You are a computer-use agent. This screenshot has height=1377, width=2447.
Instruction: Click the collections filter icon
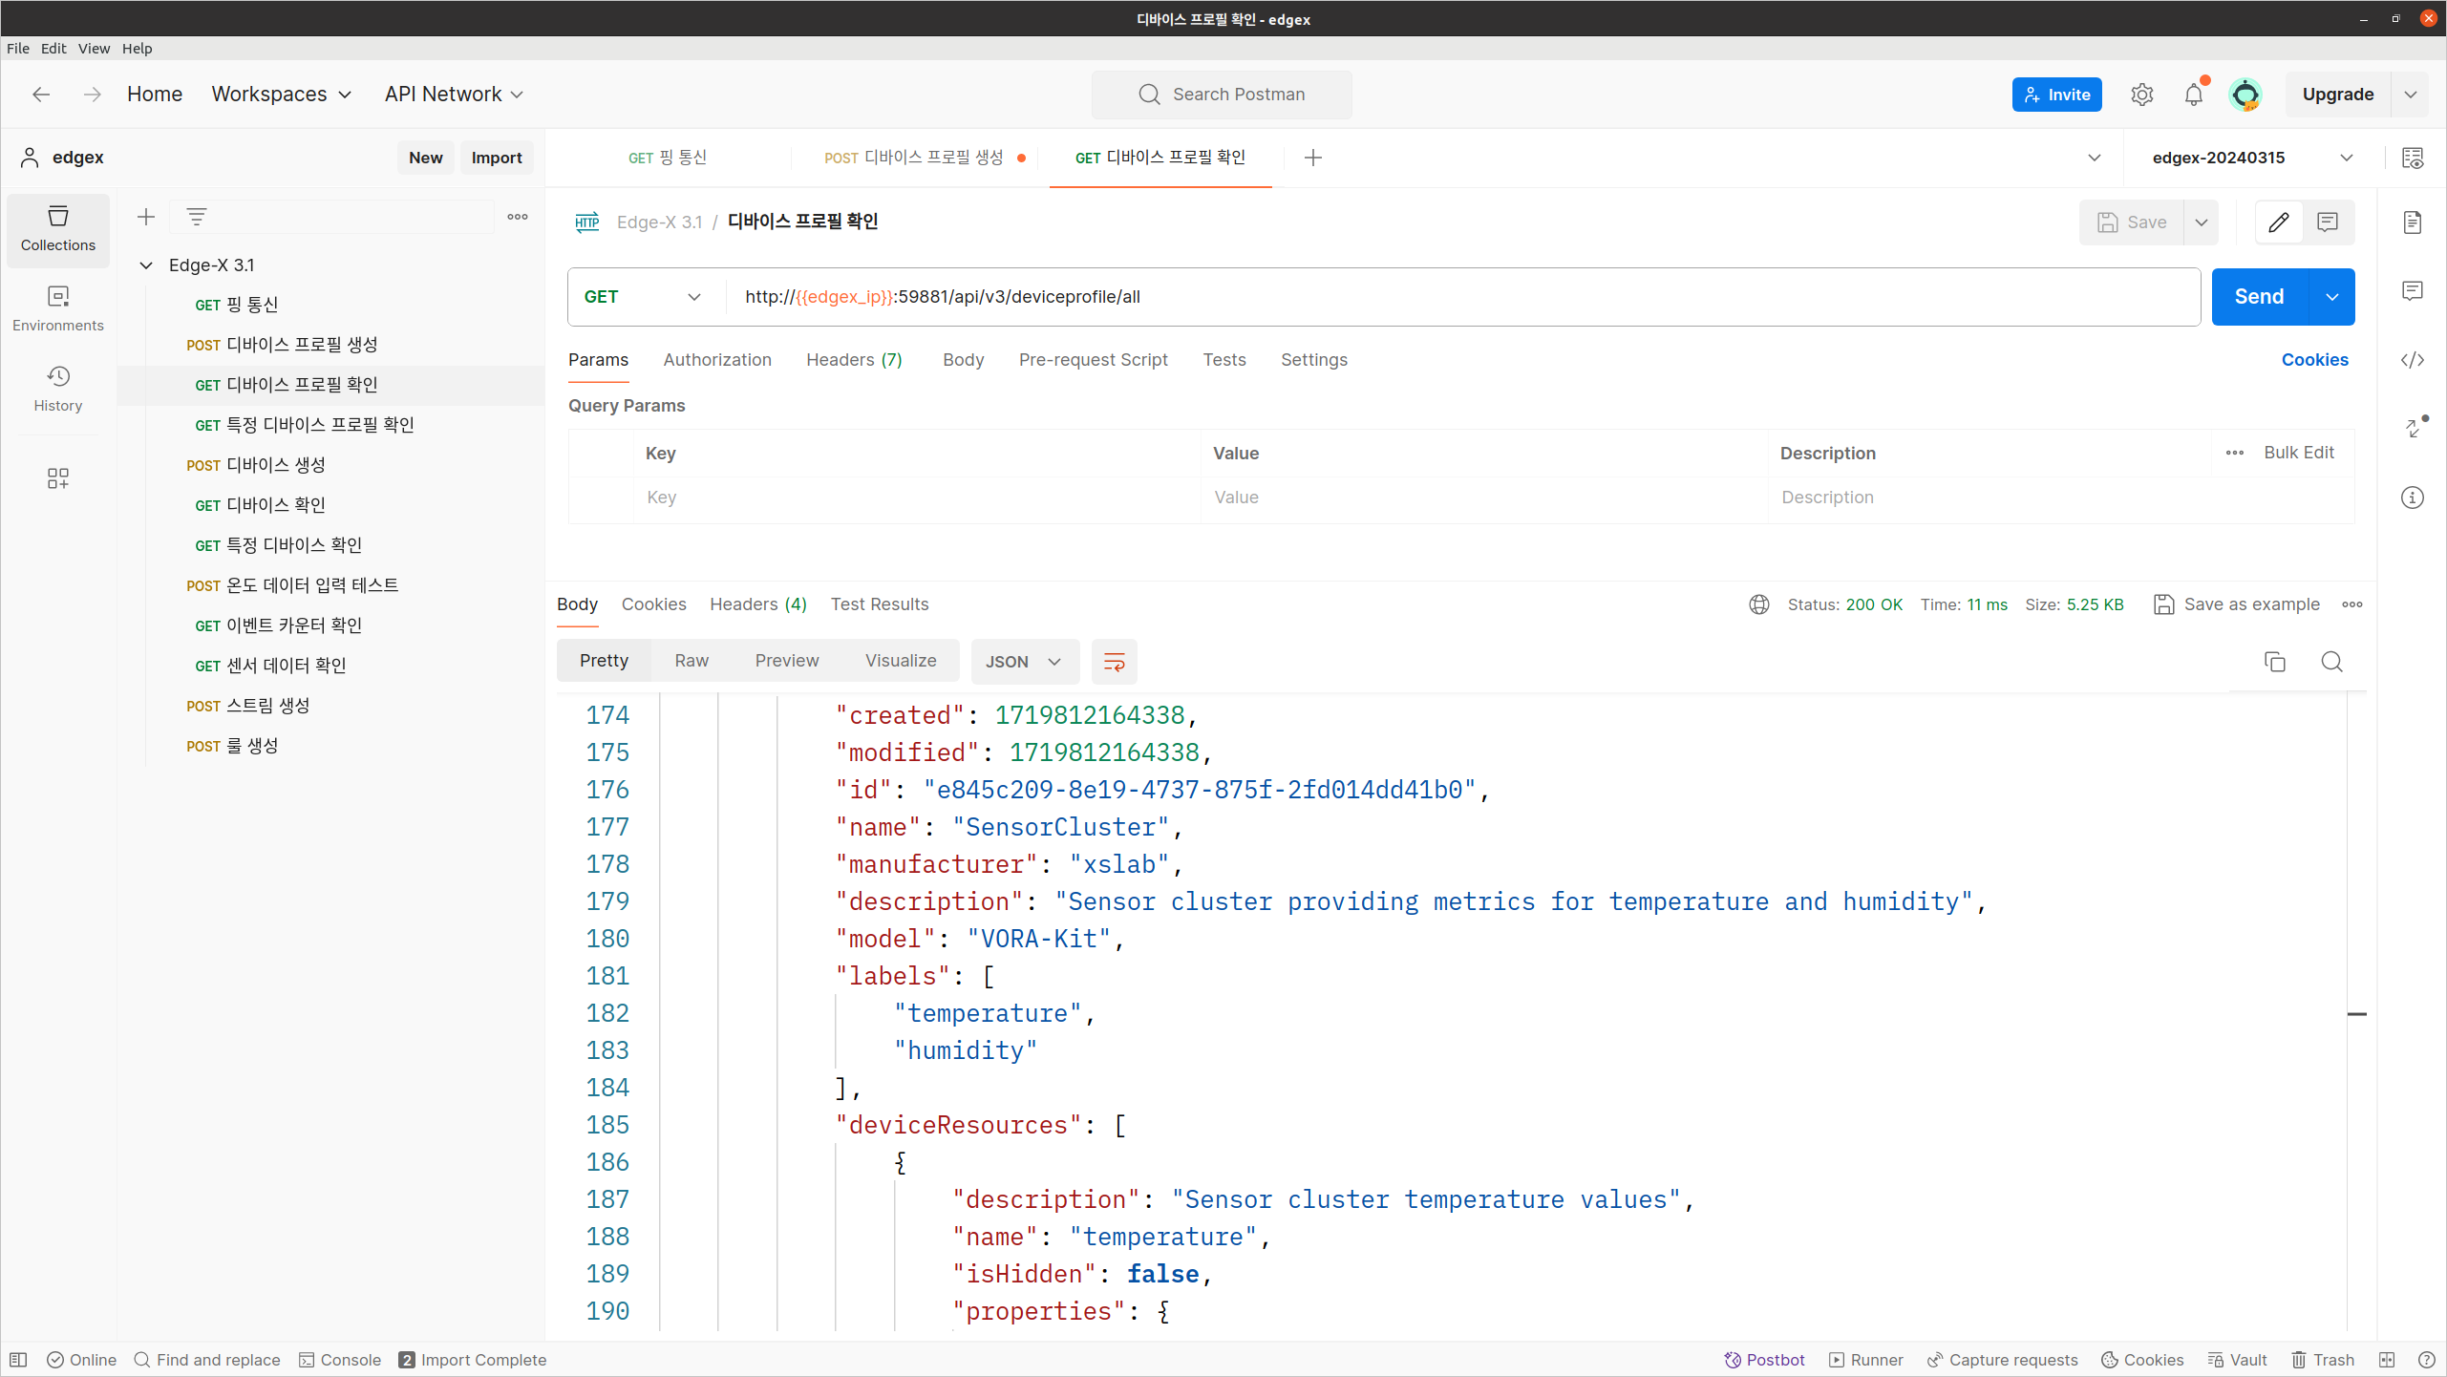pos(197,218)
